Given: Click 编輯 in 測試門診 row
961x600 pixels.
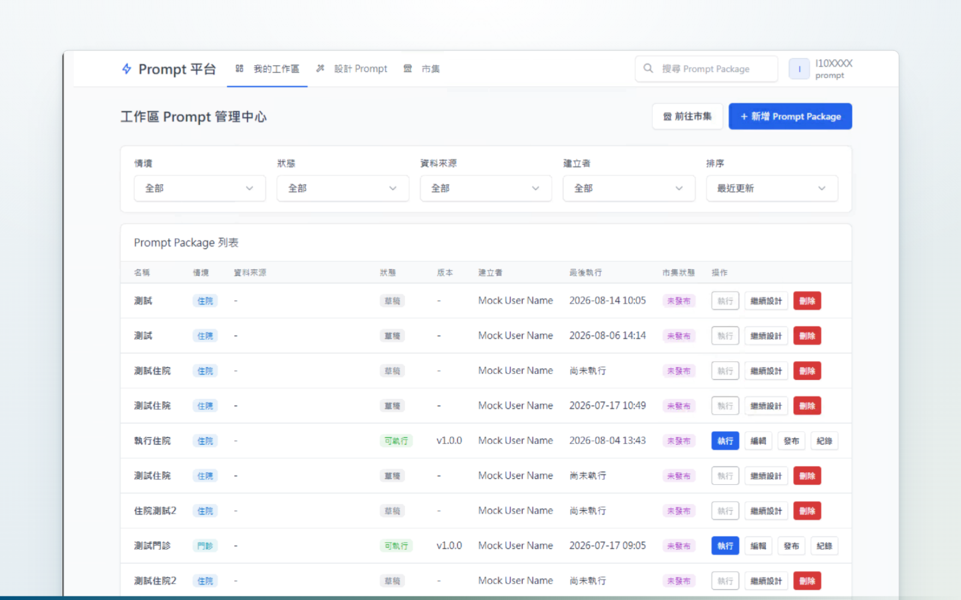Looking at the screenshot, I should coord(758,546).
